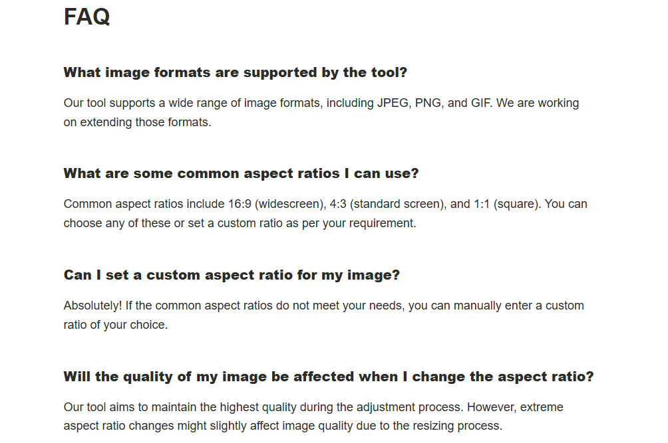Click the text 'on extending those formats.'
This screenshot has height=443, width=668.
pyautogui.click(x=137, y=122)
